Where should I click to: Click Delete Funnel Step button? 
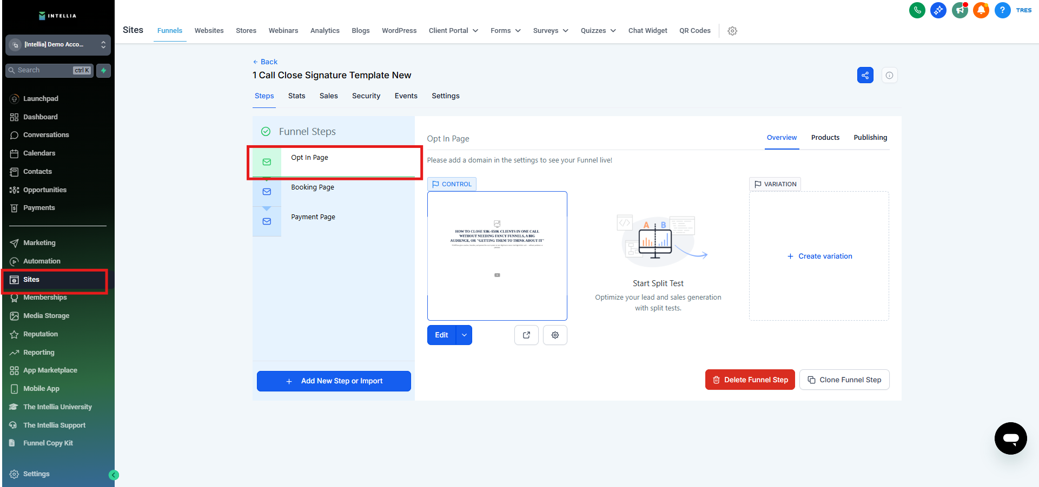coord(750,380)
